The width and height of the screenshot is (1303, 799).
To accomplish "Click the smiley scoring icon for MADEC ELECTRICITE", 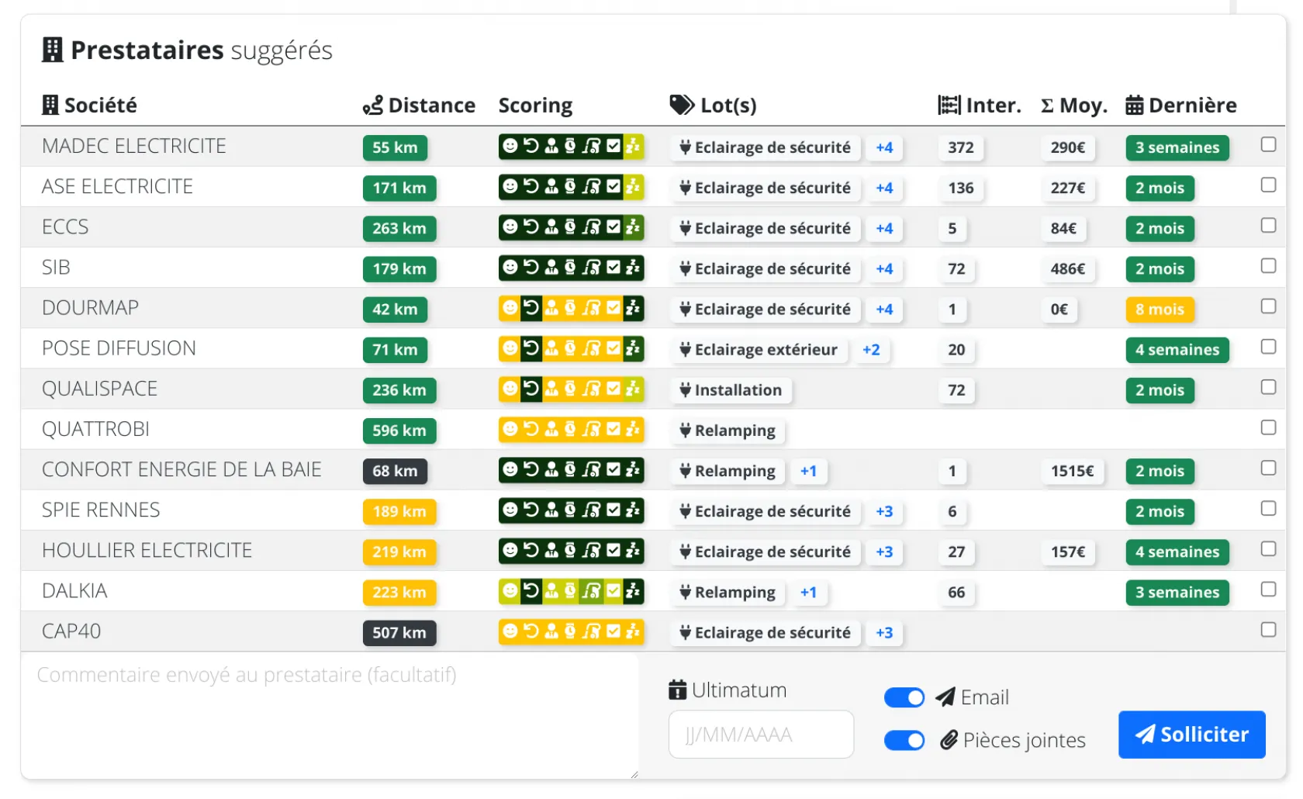I will coord(510,146).
